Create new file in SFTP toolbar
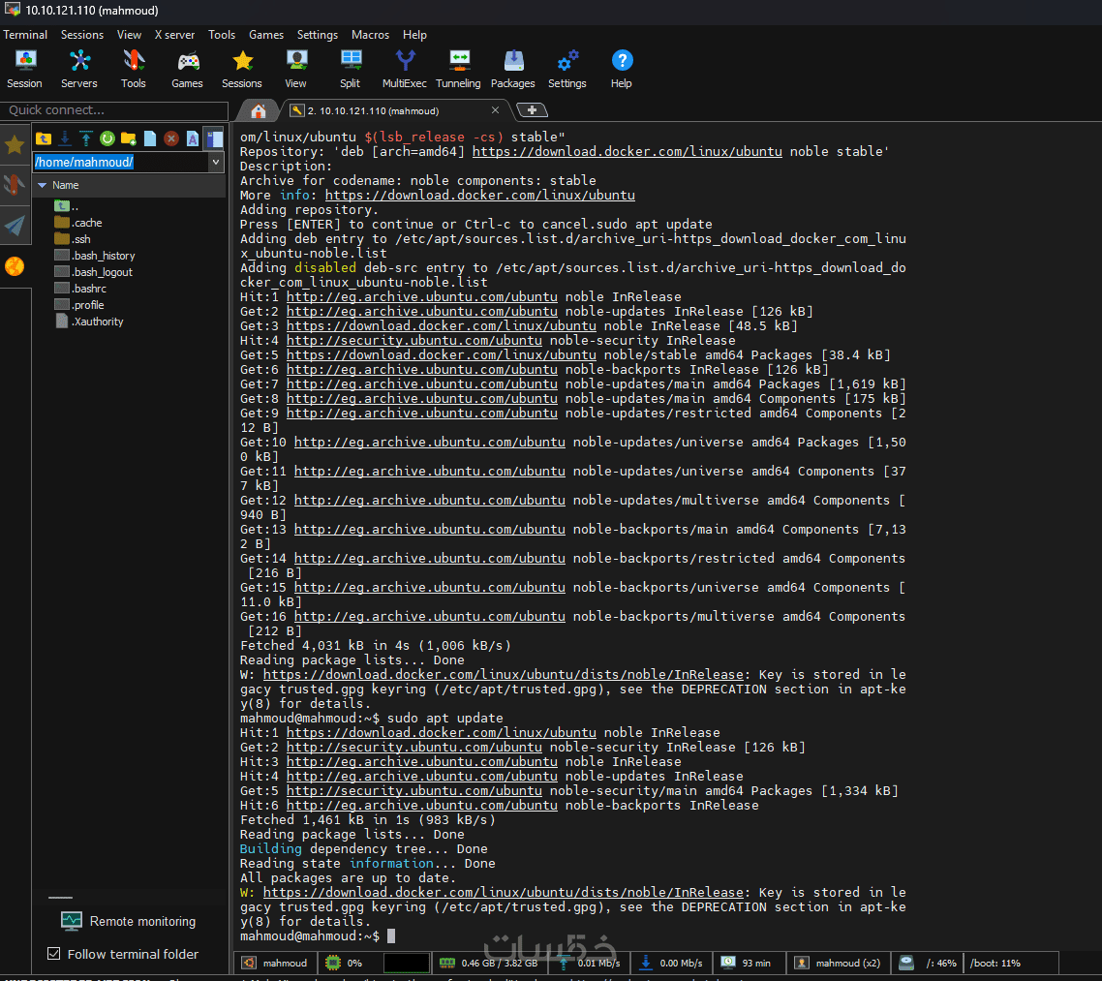 click(150, 138)
